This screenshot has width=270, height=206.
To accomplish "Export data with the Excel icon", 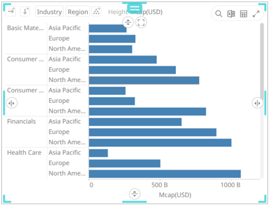I will pyautogui.click(x=231, y=13).
